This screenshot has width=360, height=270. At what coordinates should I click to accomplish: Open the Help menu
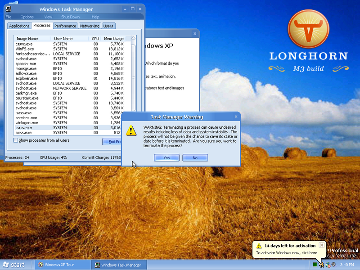coord(95,17)
